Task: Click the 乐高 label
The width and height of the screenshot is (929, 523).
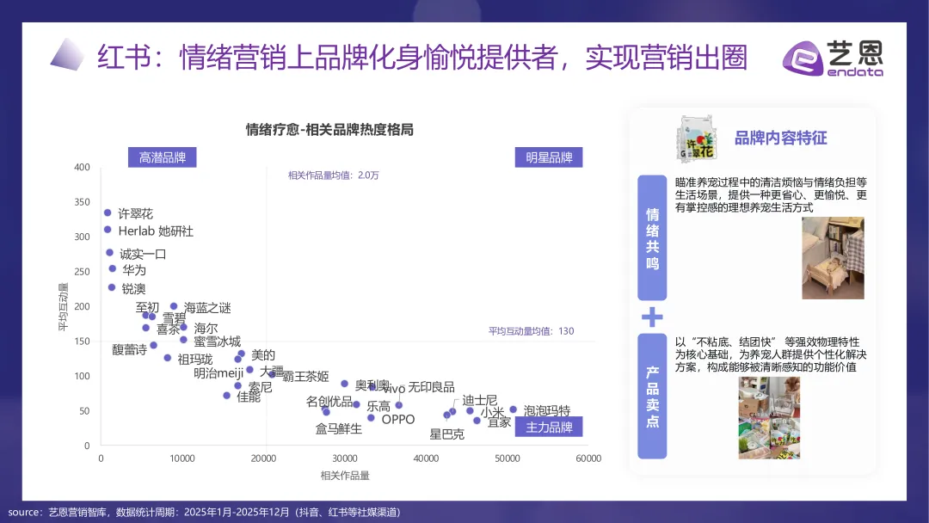Action: [x=378, y=406]
